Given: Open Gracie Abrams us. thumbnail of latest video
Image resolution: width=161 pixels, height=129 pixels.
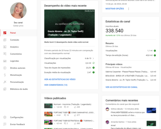Looking at the screenshot, I should coord(69,24).
